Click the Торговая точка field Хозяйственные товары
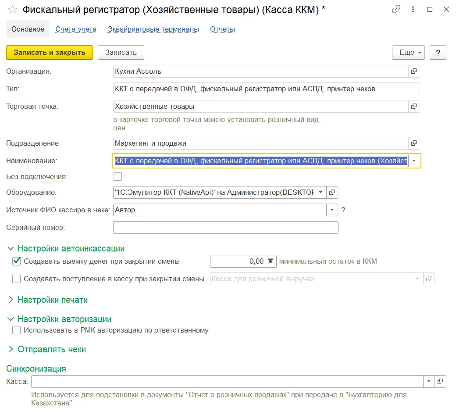 261,107
